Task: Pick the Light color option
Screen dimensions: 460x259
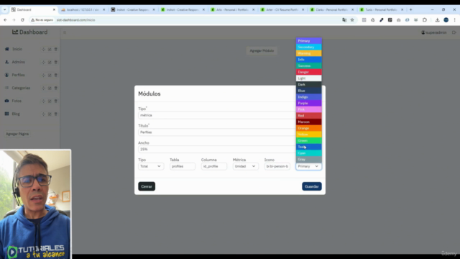Action: point(308,78)
